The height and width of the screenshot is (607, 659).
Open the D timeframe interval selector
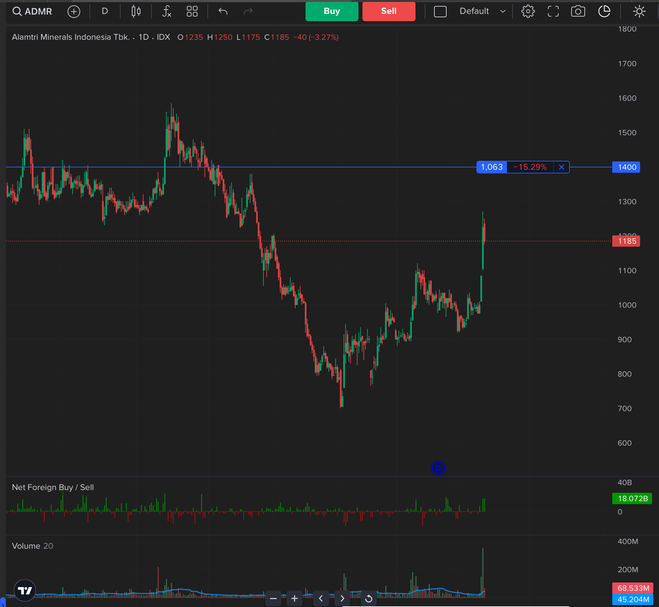tap(105, 12)
